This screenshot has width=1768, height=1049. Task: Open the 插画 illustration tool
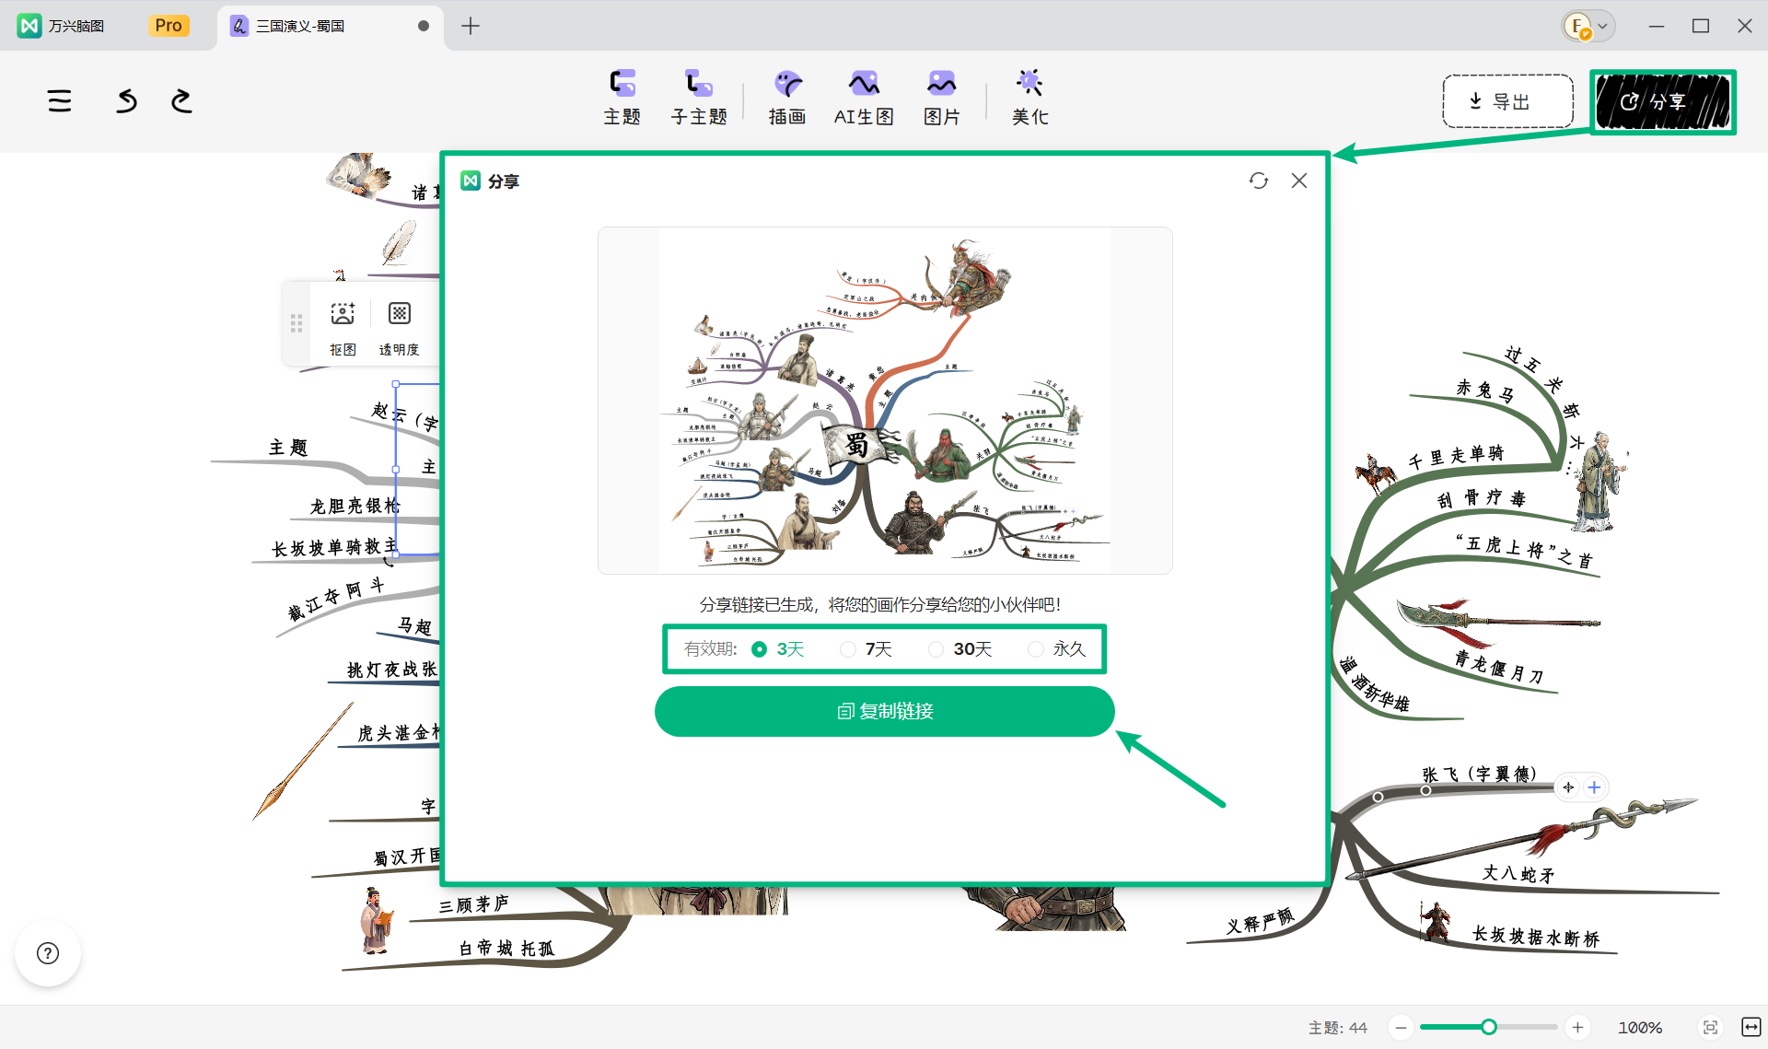787,98
